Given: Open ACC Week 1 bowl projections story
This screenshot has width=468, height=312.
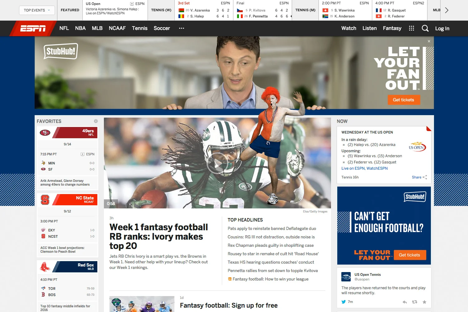Looking at the screenshot, I should pos(62,250).
